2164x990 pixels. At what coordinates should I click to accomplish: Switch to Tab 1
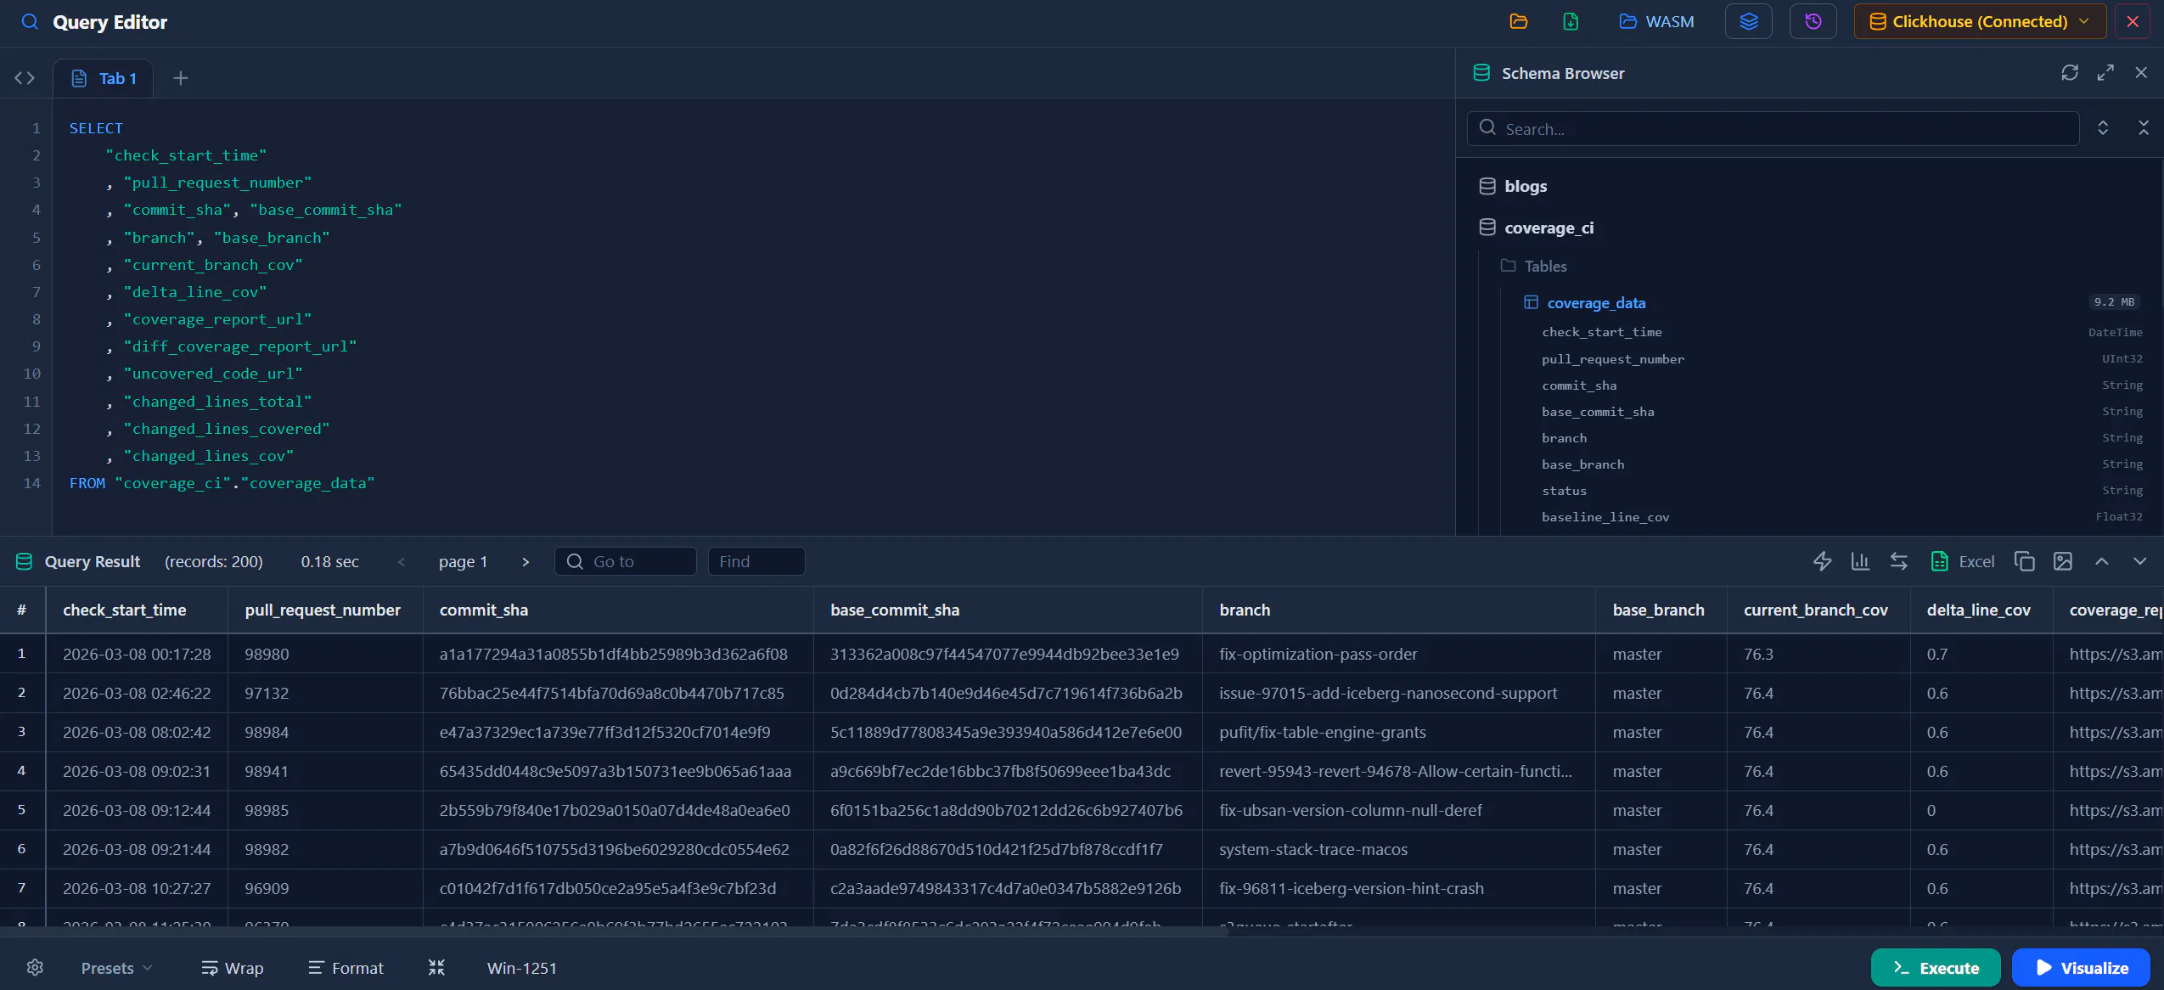click(104, 78)
